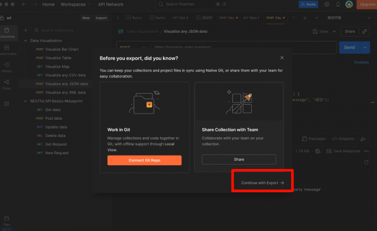377x231 pixels.
Task: Switch to the POST Visu tab
Action: tap(276, 18)
